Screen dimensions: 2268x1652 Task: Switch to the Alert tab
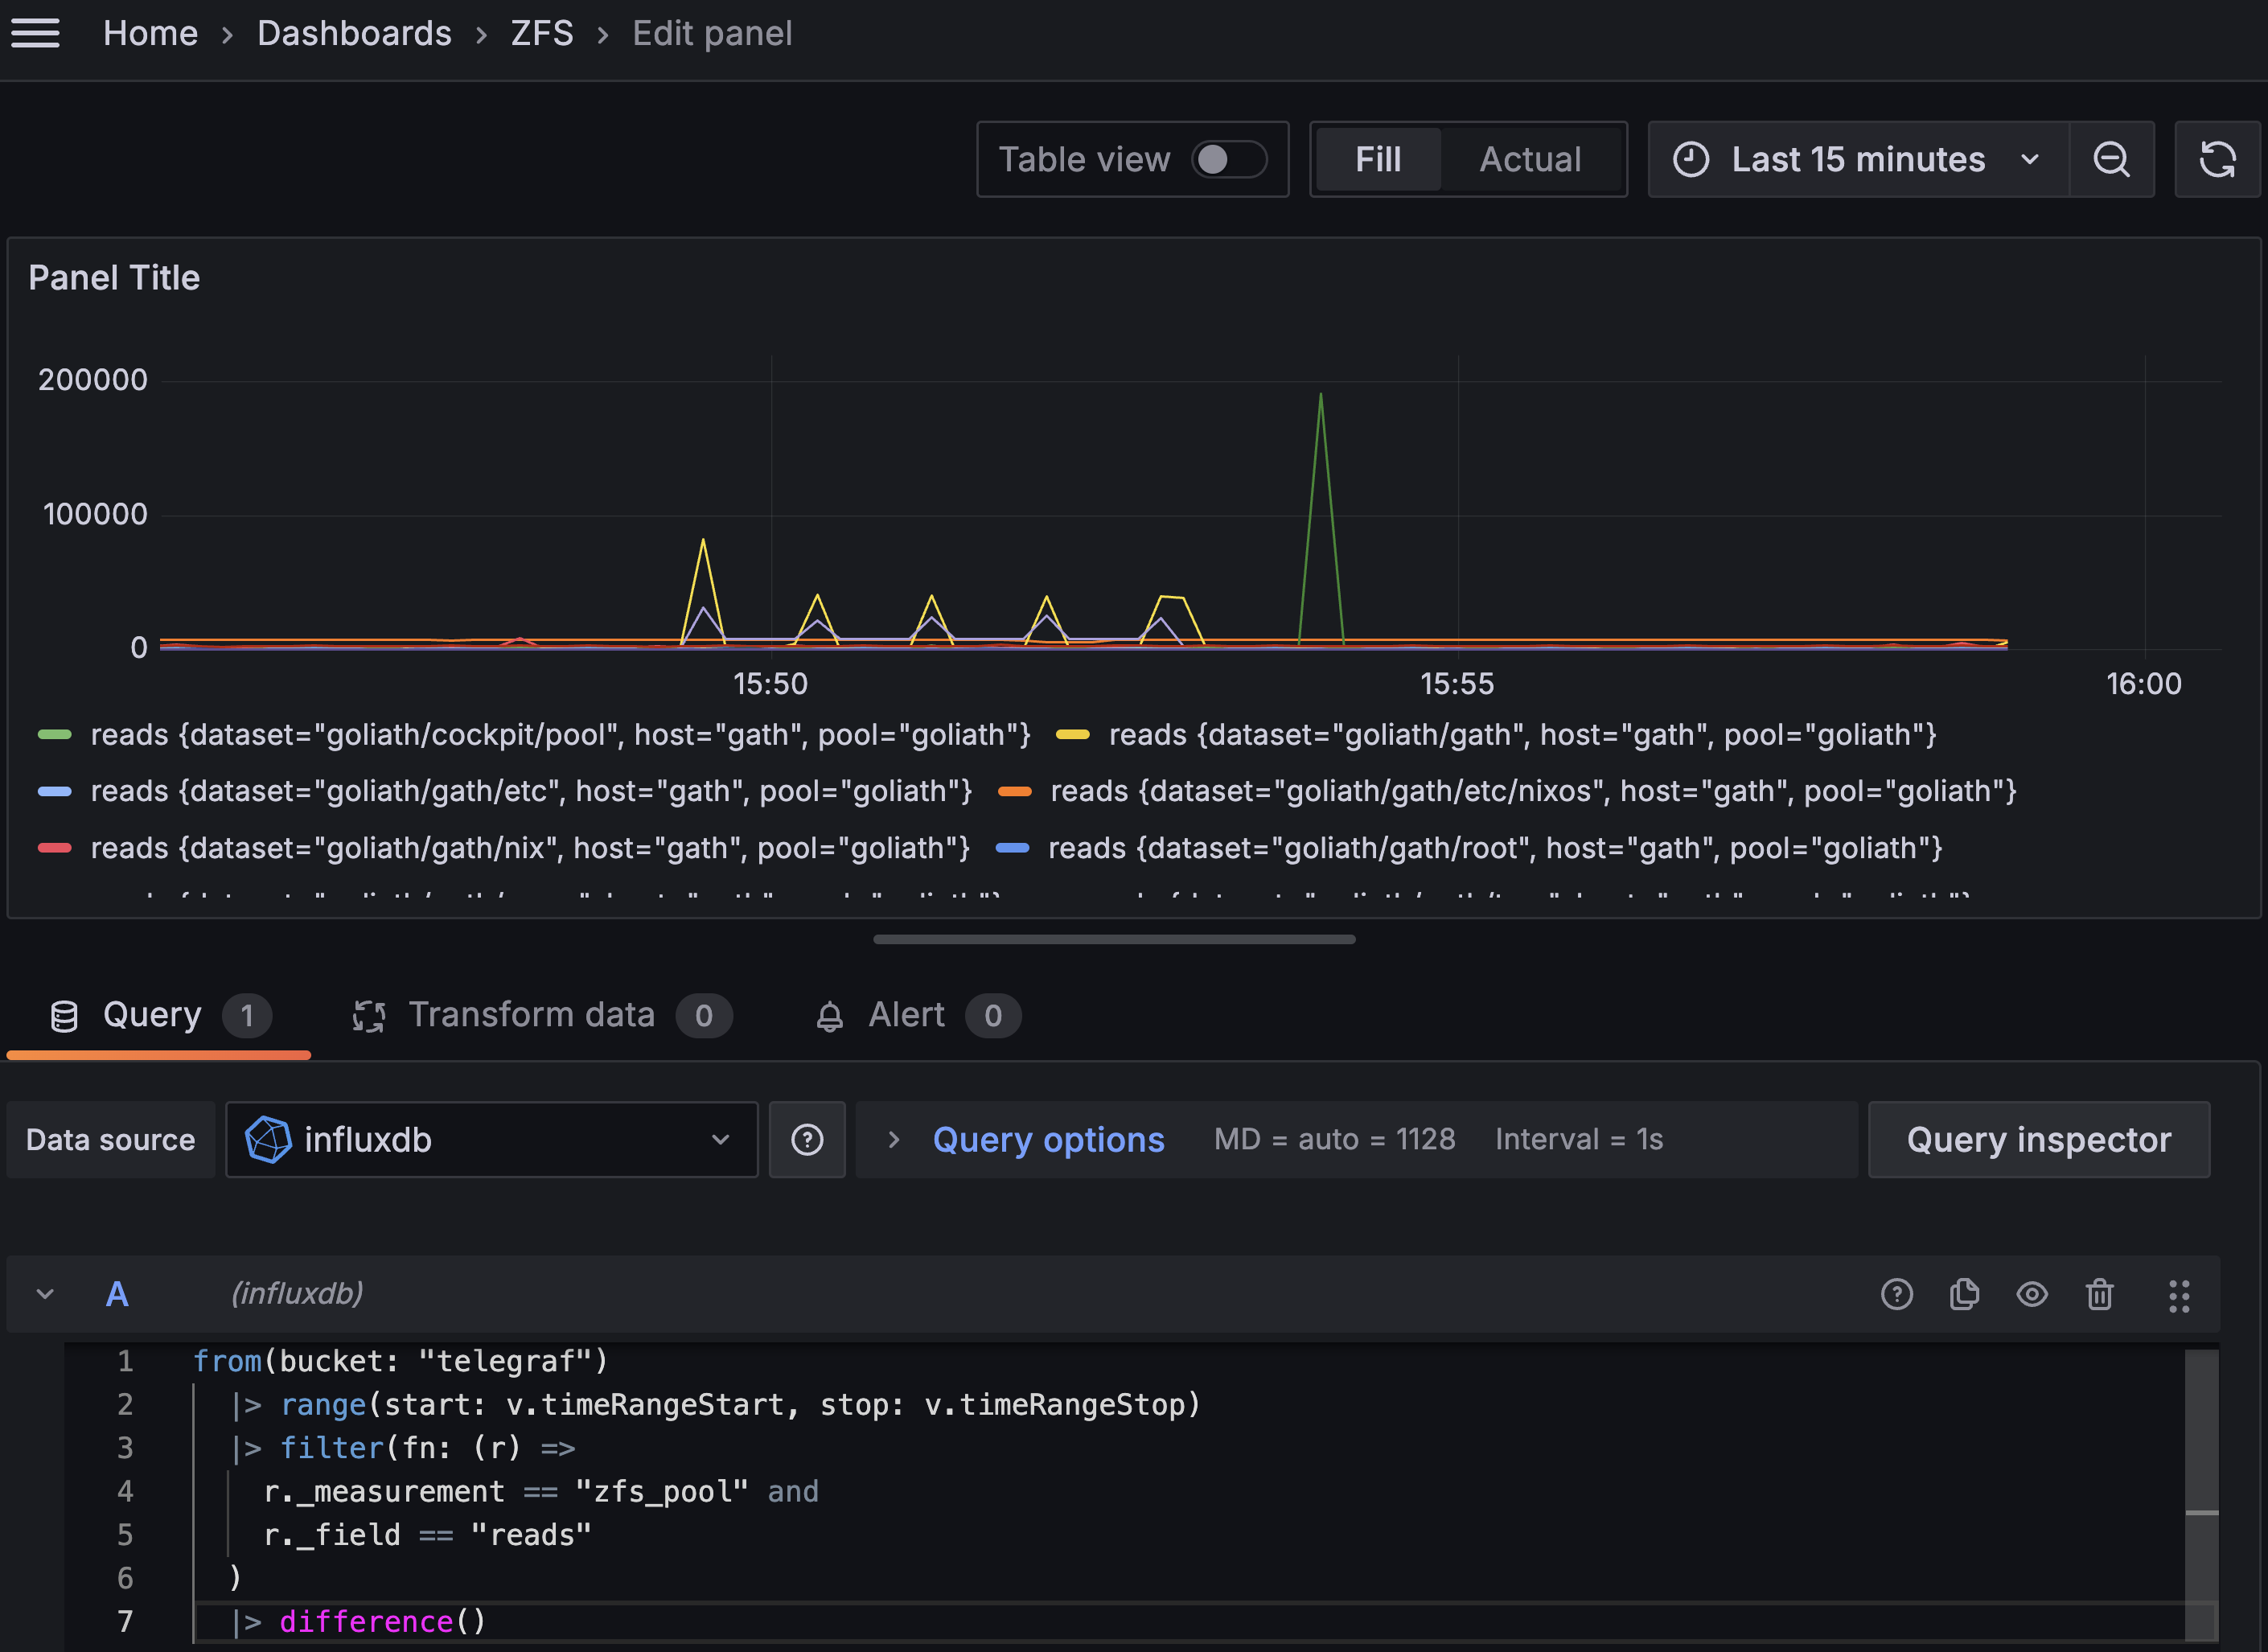[x=904, y=1015]
